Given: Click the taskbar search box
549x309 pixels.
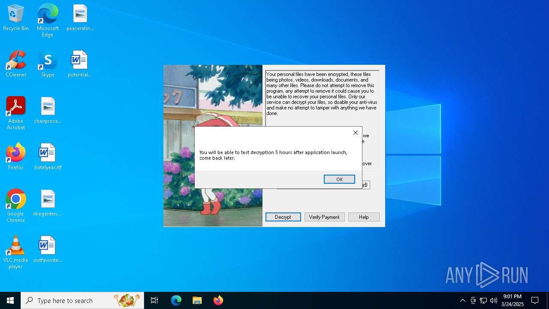Looking at the screenshot, I should [82, 300].
